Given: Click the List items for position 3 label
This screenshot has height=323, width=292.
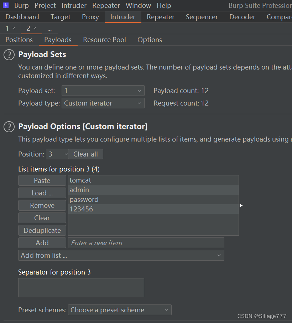Looking at the screenshot, I should coord(59,169).
